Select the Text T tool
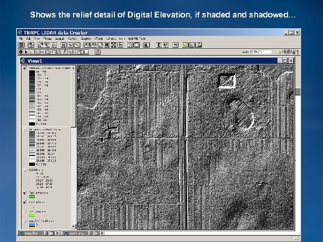This screenshot has width=323, height=242. (x=81, y=52)
